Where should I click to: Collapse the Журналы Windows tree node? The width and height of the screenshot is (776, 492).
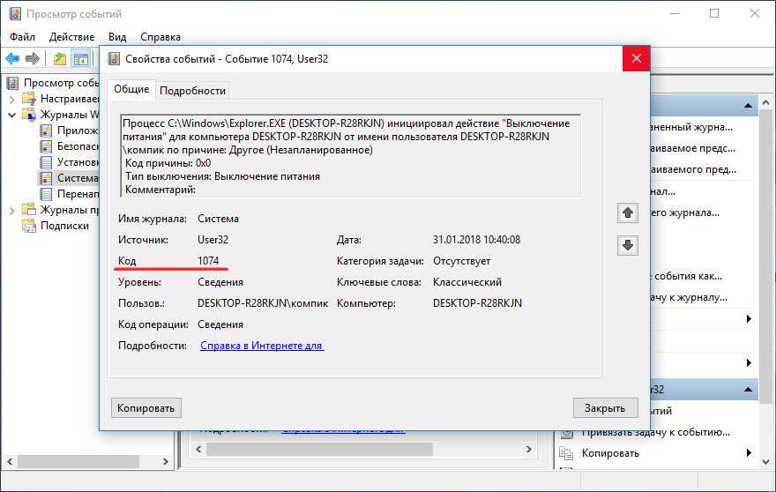pyautogui.click(x=11, y=115)
